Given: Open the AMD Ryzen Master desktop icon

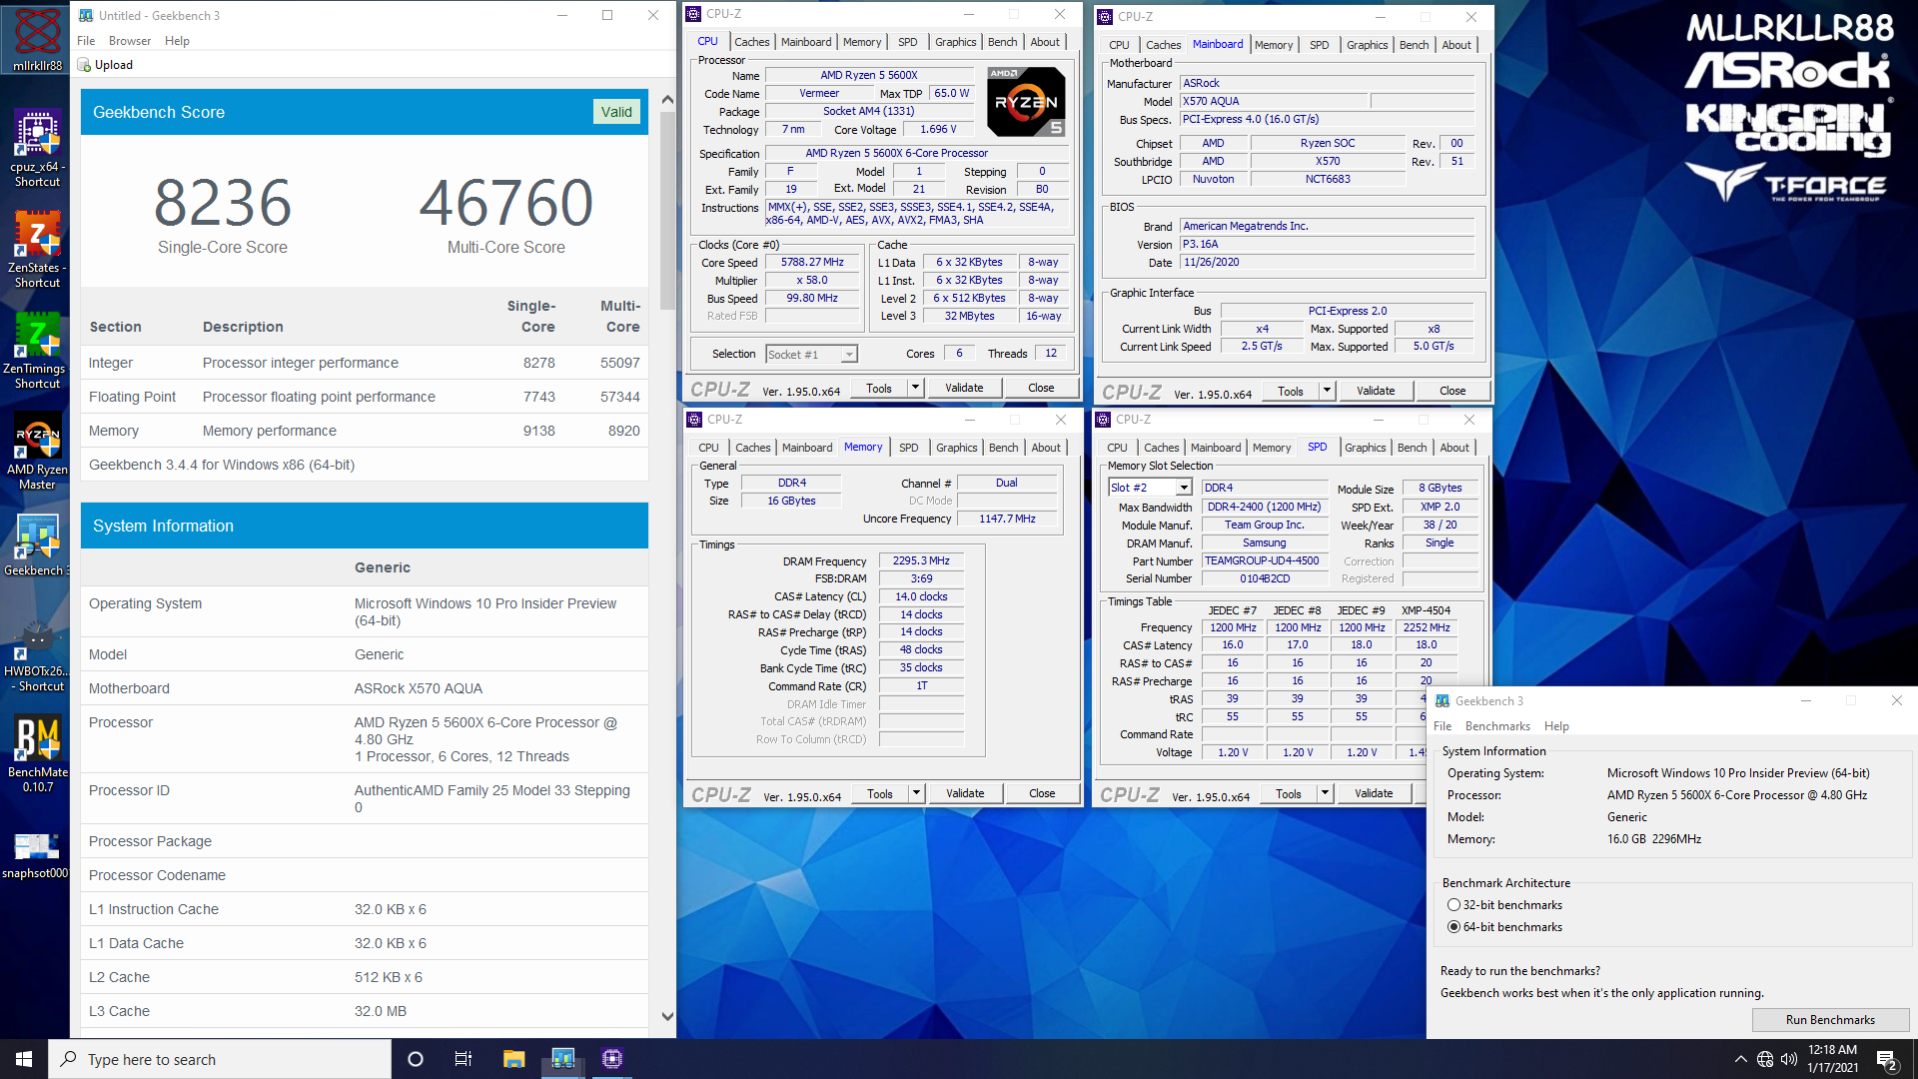Looking at the screenshot, I should coord(37,451).
